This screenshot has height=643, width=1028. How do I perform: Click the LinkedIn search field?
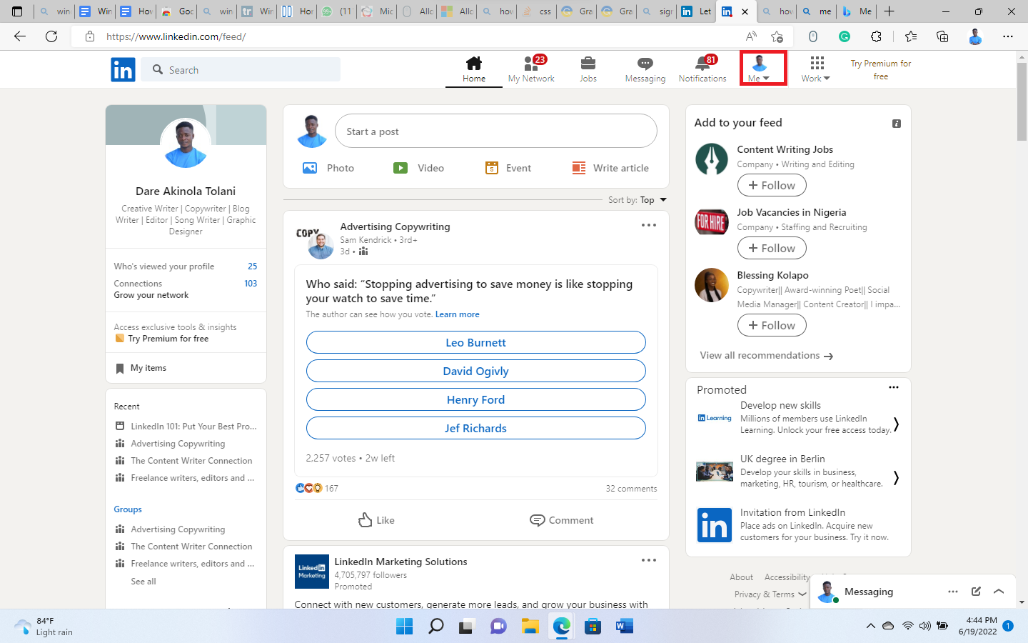click(242, 70)
